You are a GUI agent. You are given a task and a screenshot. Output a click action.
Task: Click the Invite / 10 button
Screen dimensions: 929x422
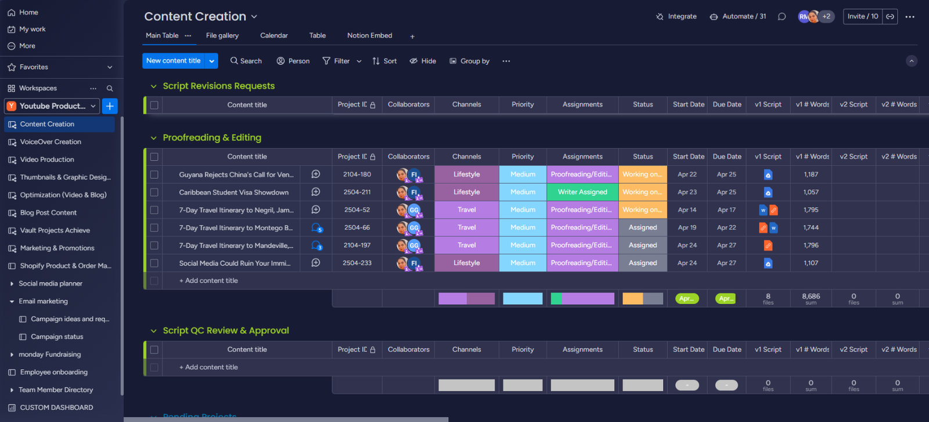point(862,17)
